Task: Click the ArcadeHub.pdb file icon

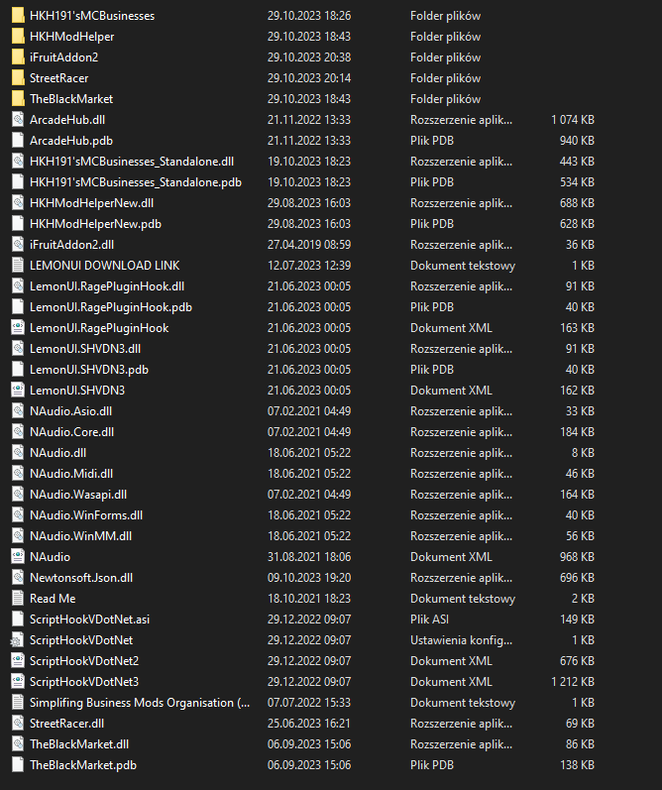Action: 18,141
